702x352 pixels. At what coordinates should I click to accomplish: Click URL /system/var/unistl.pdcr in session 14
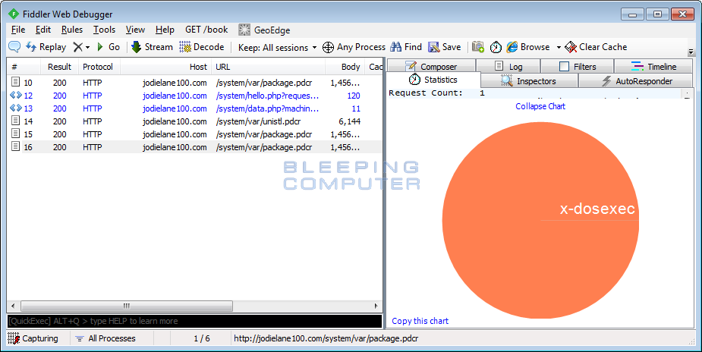pyautogui.click(x=258, y=121)
